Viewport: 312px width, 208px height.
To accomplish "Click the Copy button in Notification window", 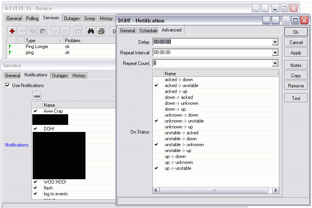I will (296, 76).
